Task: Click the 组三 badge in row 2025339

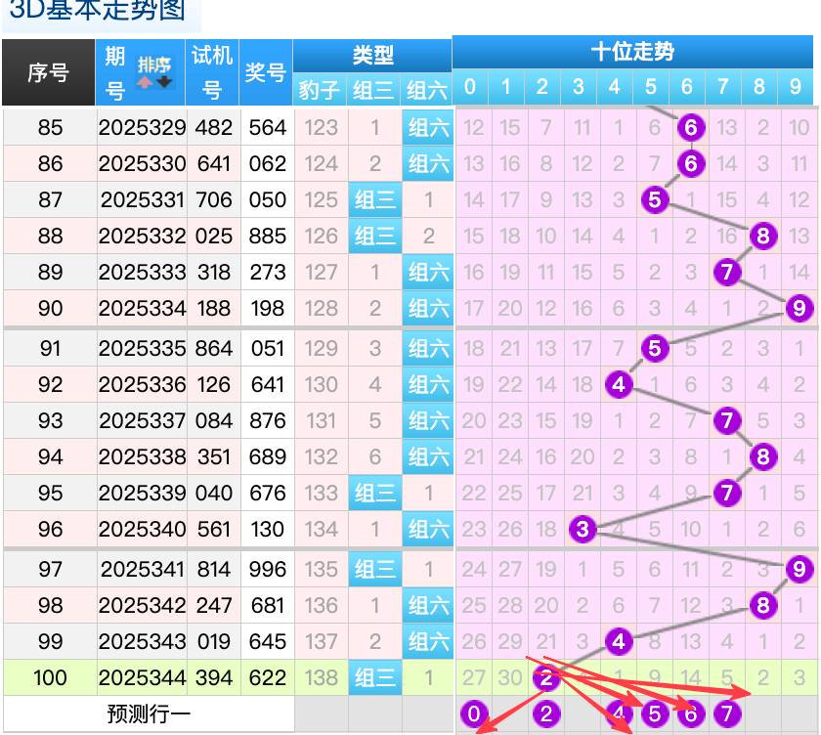Action: (375, 493)
